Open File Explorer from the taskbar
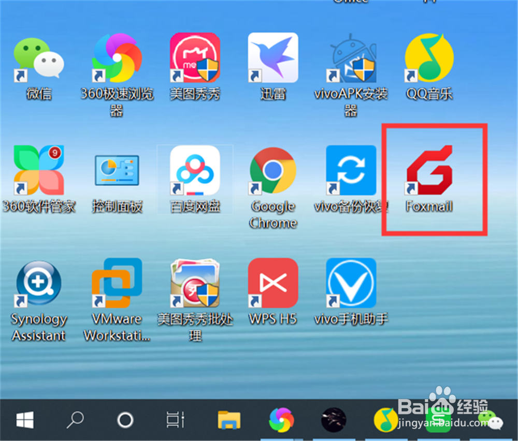 pos(229,420)
